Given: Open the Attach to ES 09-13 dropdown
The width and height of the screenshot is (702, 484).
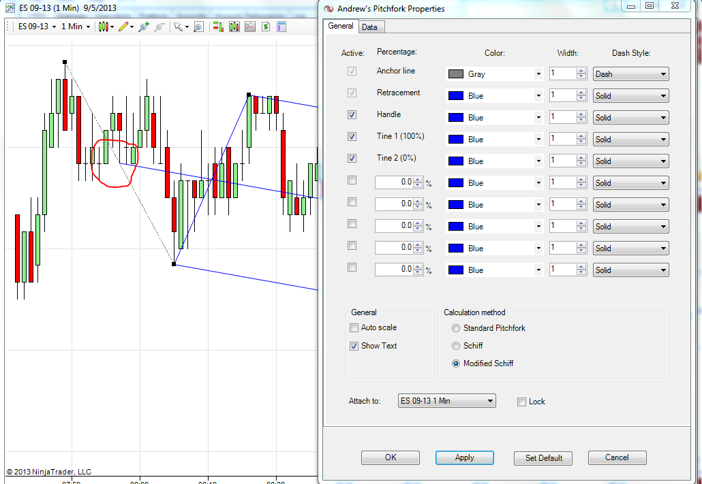Looking at the screenshot, I should pyautogui.click(x=446, y=401).
